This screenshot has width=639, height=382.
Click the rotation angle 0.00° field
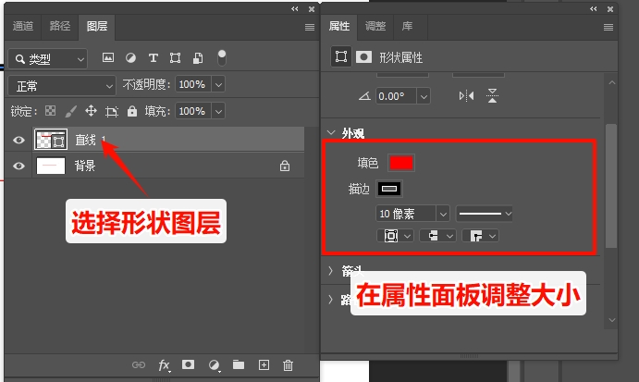[x=396, y=96]
